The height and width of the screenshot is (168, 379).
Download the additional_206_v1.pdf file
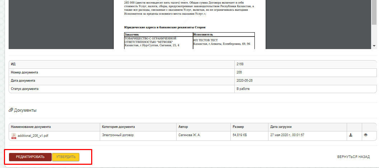(x=351, y=135)
